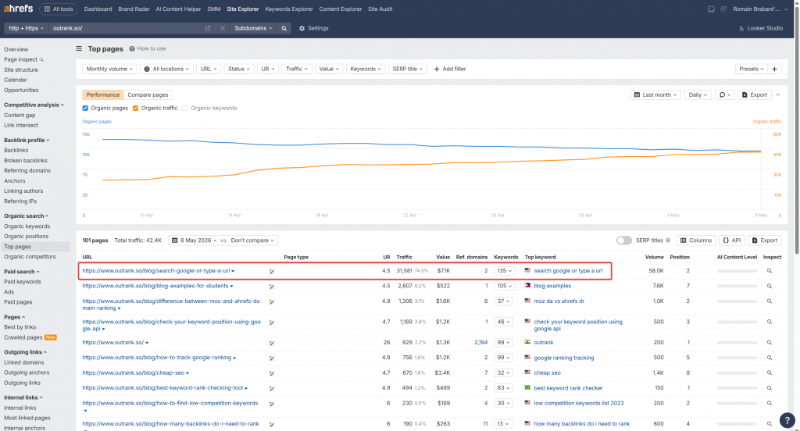
Task: Open the Don't compare dropdown
Action: tap(252, 240)
